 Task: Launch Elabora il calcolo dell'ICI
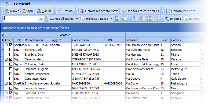click(x=140, y=11)
